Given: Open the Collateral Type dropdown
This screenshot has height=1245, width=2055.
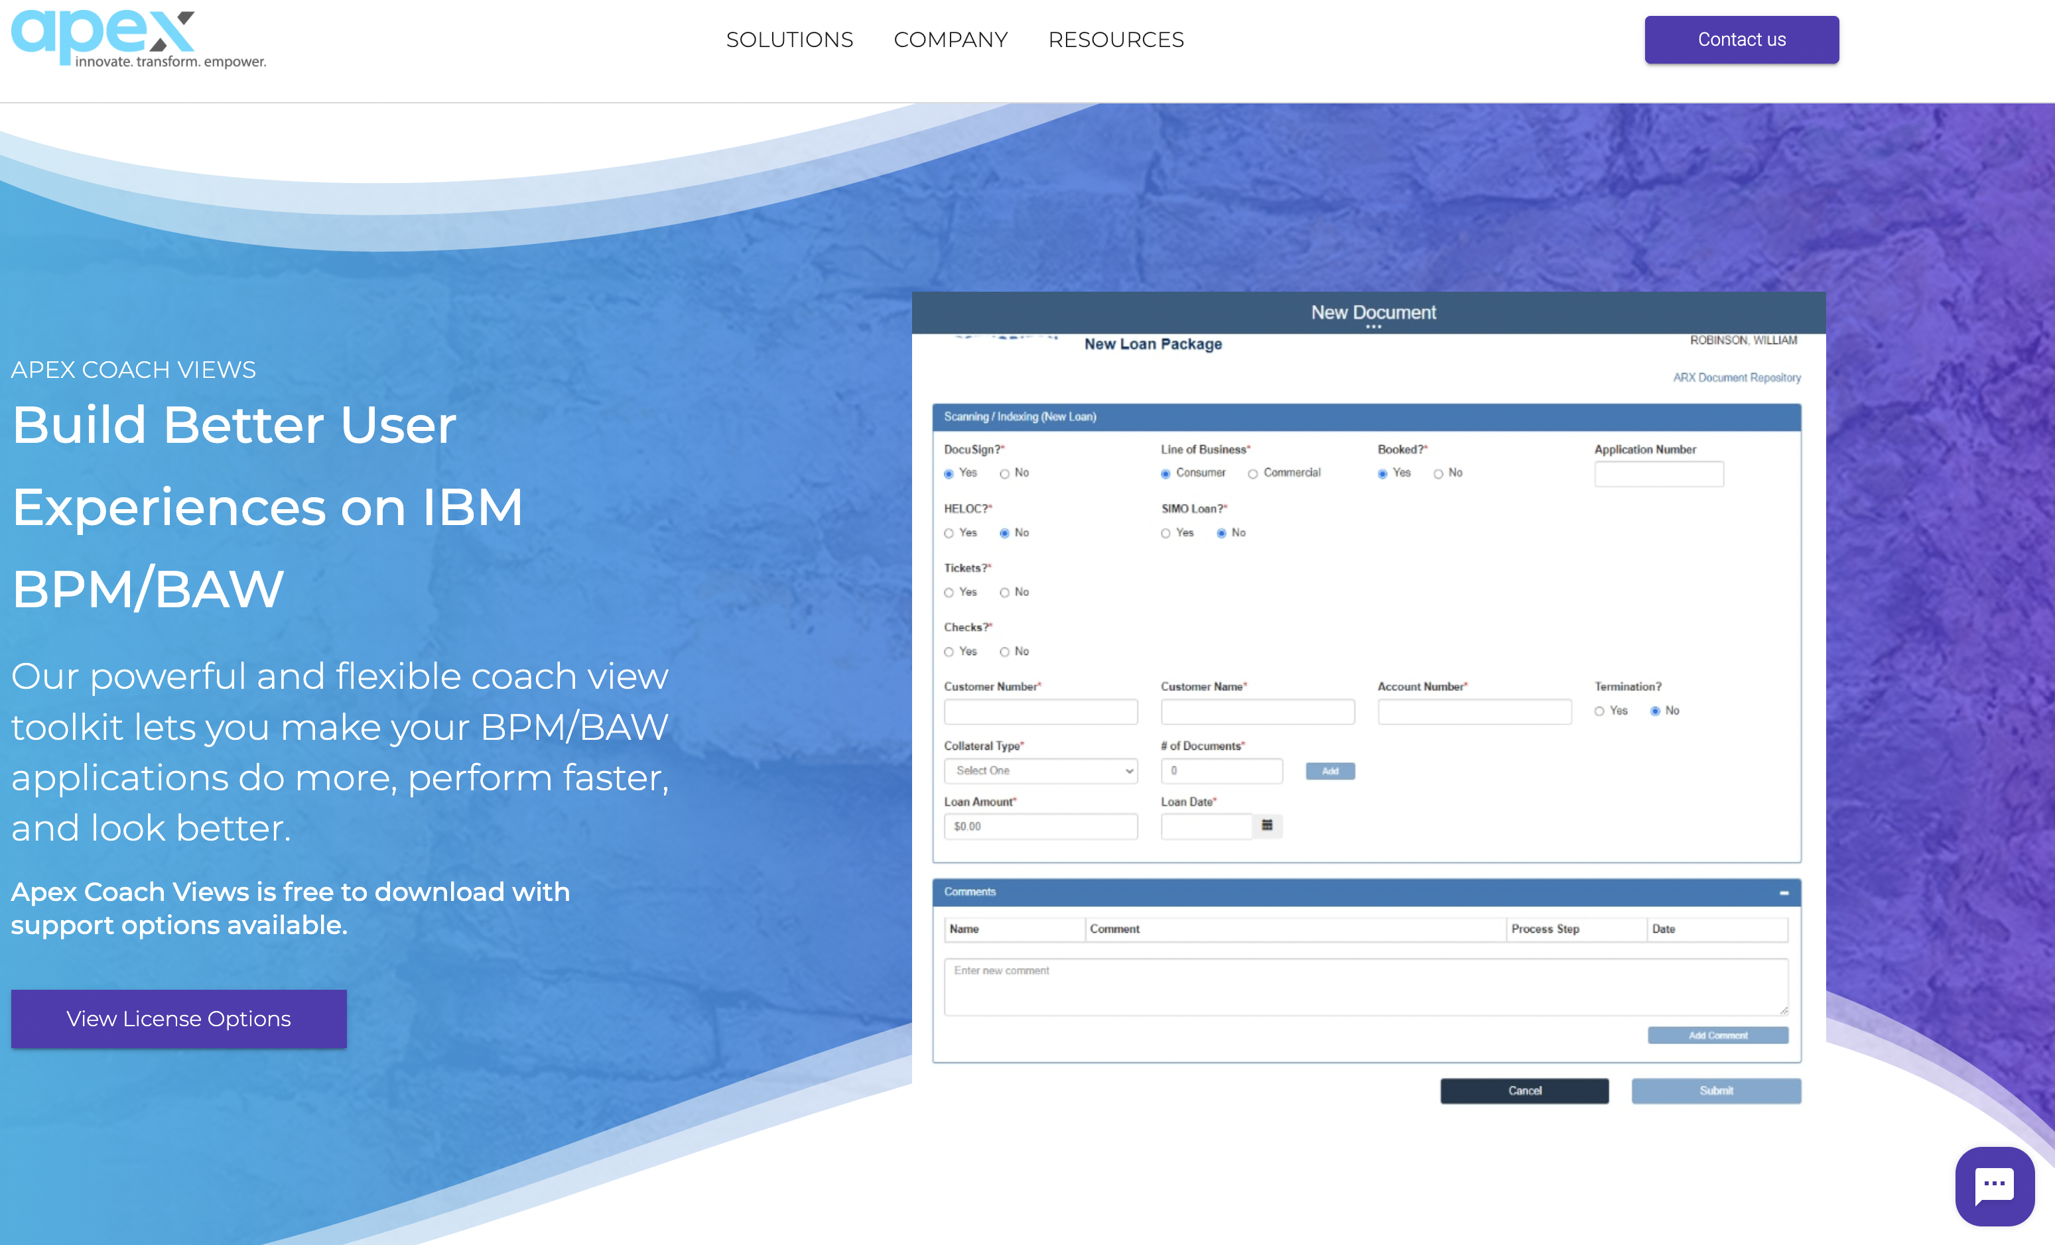Looking at the screenshot, I should pos(1041,771).
